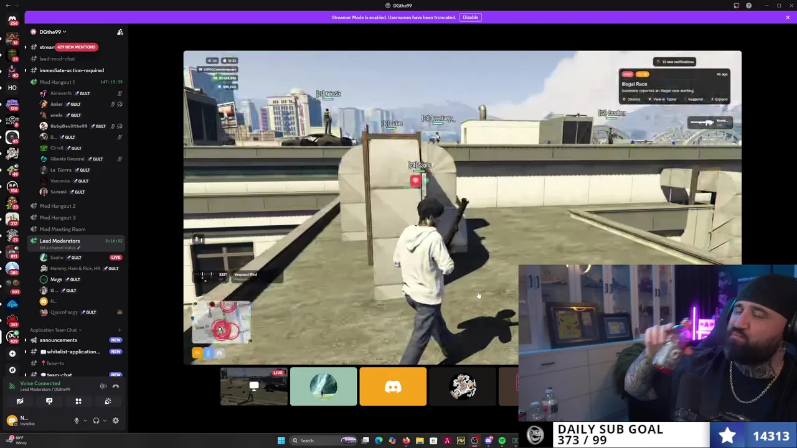Image resolution: width=797 pixels, height=448 pixels.
Task: Open User Settings gear
Action: [115, 421]
